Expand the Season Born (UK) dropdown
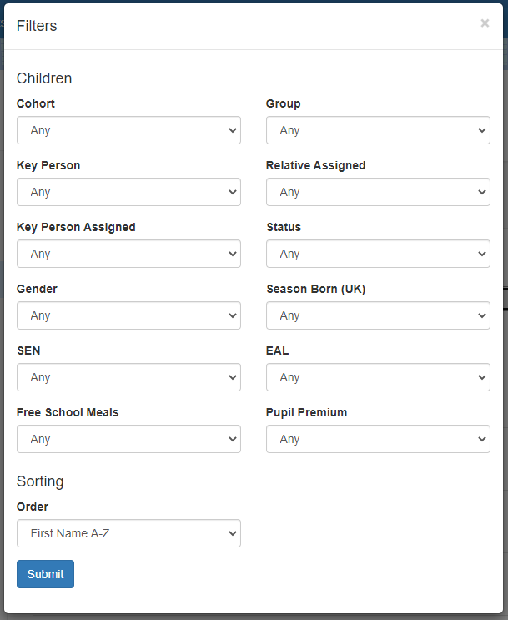The width and height of the screenshot is (508, 620). (378, 315)
